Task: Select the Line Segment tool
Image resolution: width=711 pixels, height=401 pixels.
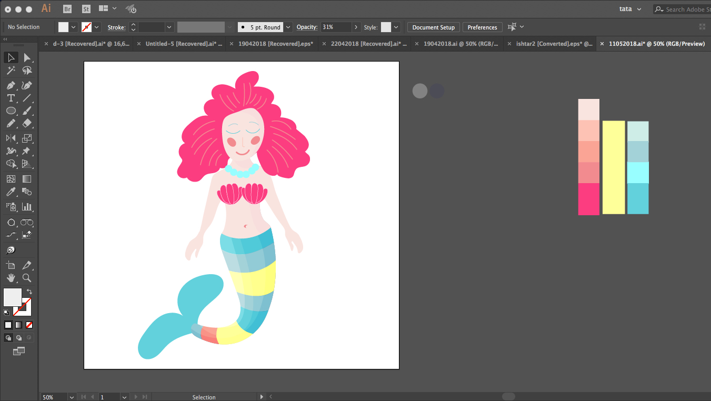Action: point(27,98)
